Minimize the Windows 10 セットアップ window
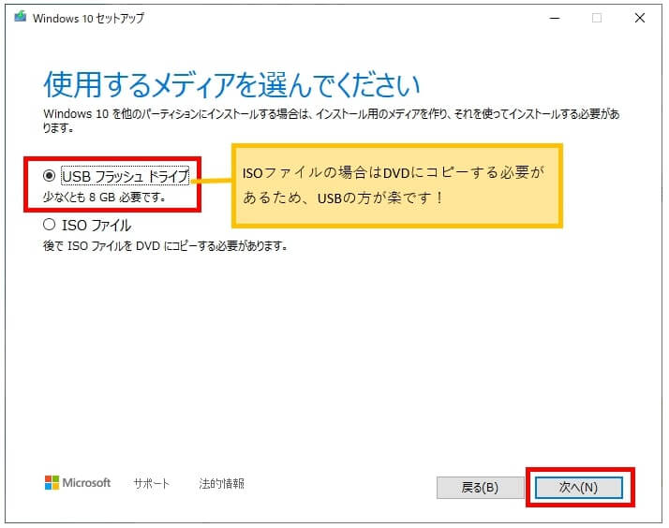The height and width of the screenshot is (528, 669). point(555,18)
